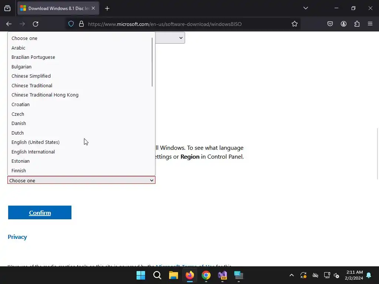This screenshot has width=379, height=284.
Task: Show hidden system tray icons
Action: [x=292, y=275]
